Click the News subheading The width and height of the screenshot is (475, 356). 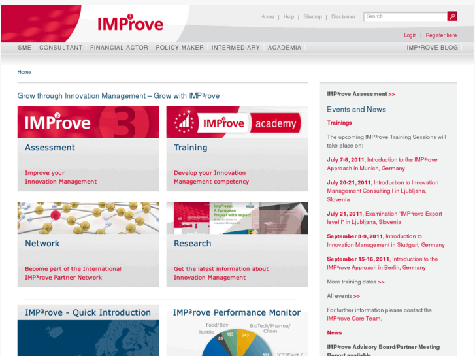[x=335, y=332]
